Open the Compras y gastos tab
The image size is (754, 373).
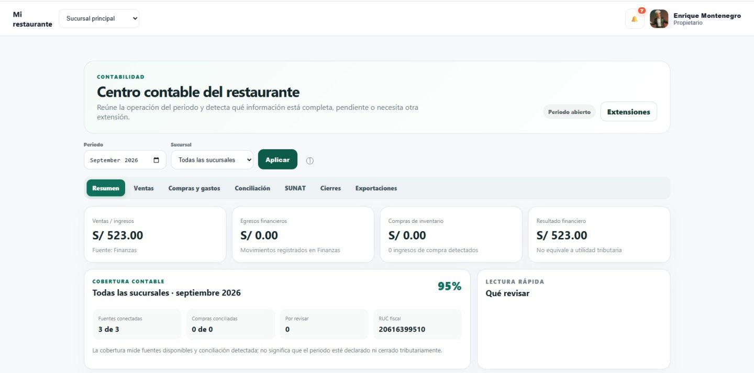194,188
